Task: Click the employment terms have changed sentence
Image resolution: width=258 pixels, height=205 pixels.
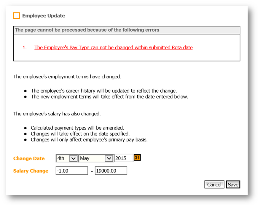Action: [67, 77]
